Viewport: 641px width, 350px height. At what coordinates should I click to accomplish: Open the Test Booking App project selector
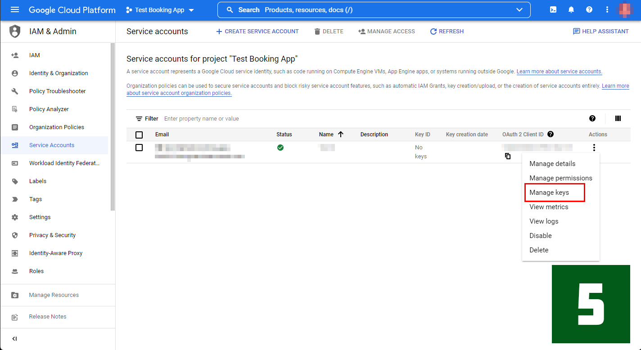(x=160, y=10)
